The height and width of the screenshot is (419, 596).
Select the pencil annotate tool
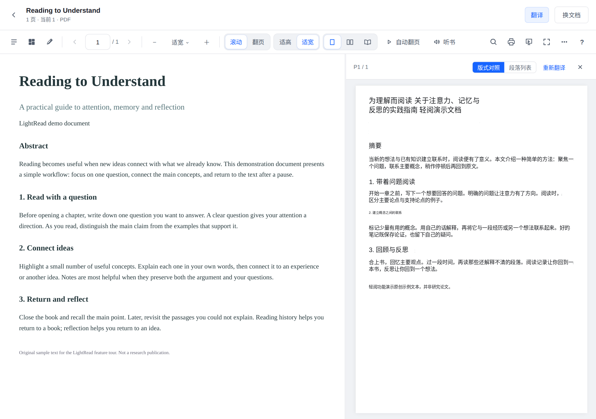tap(50, 42)
